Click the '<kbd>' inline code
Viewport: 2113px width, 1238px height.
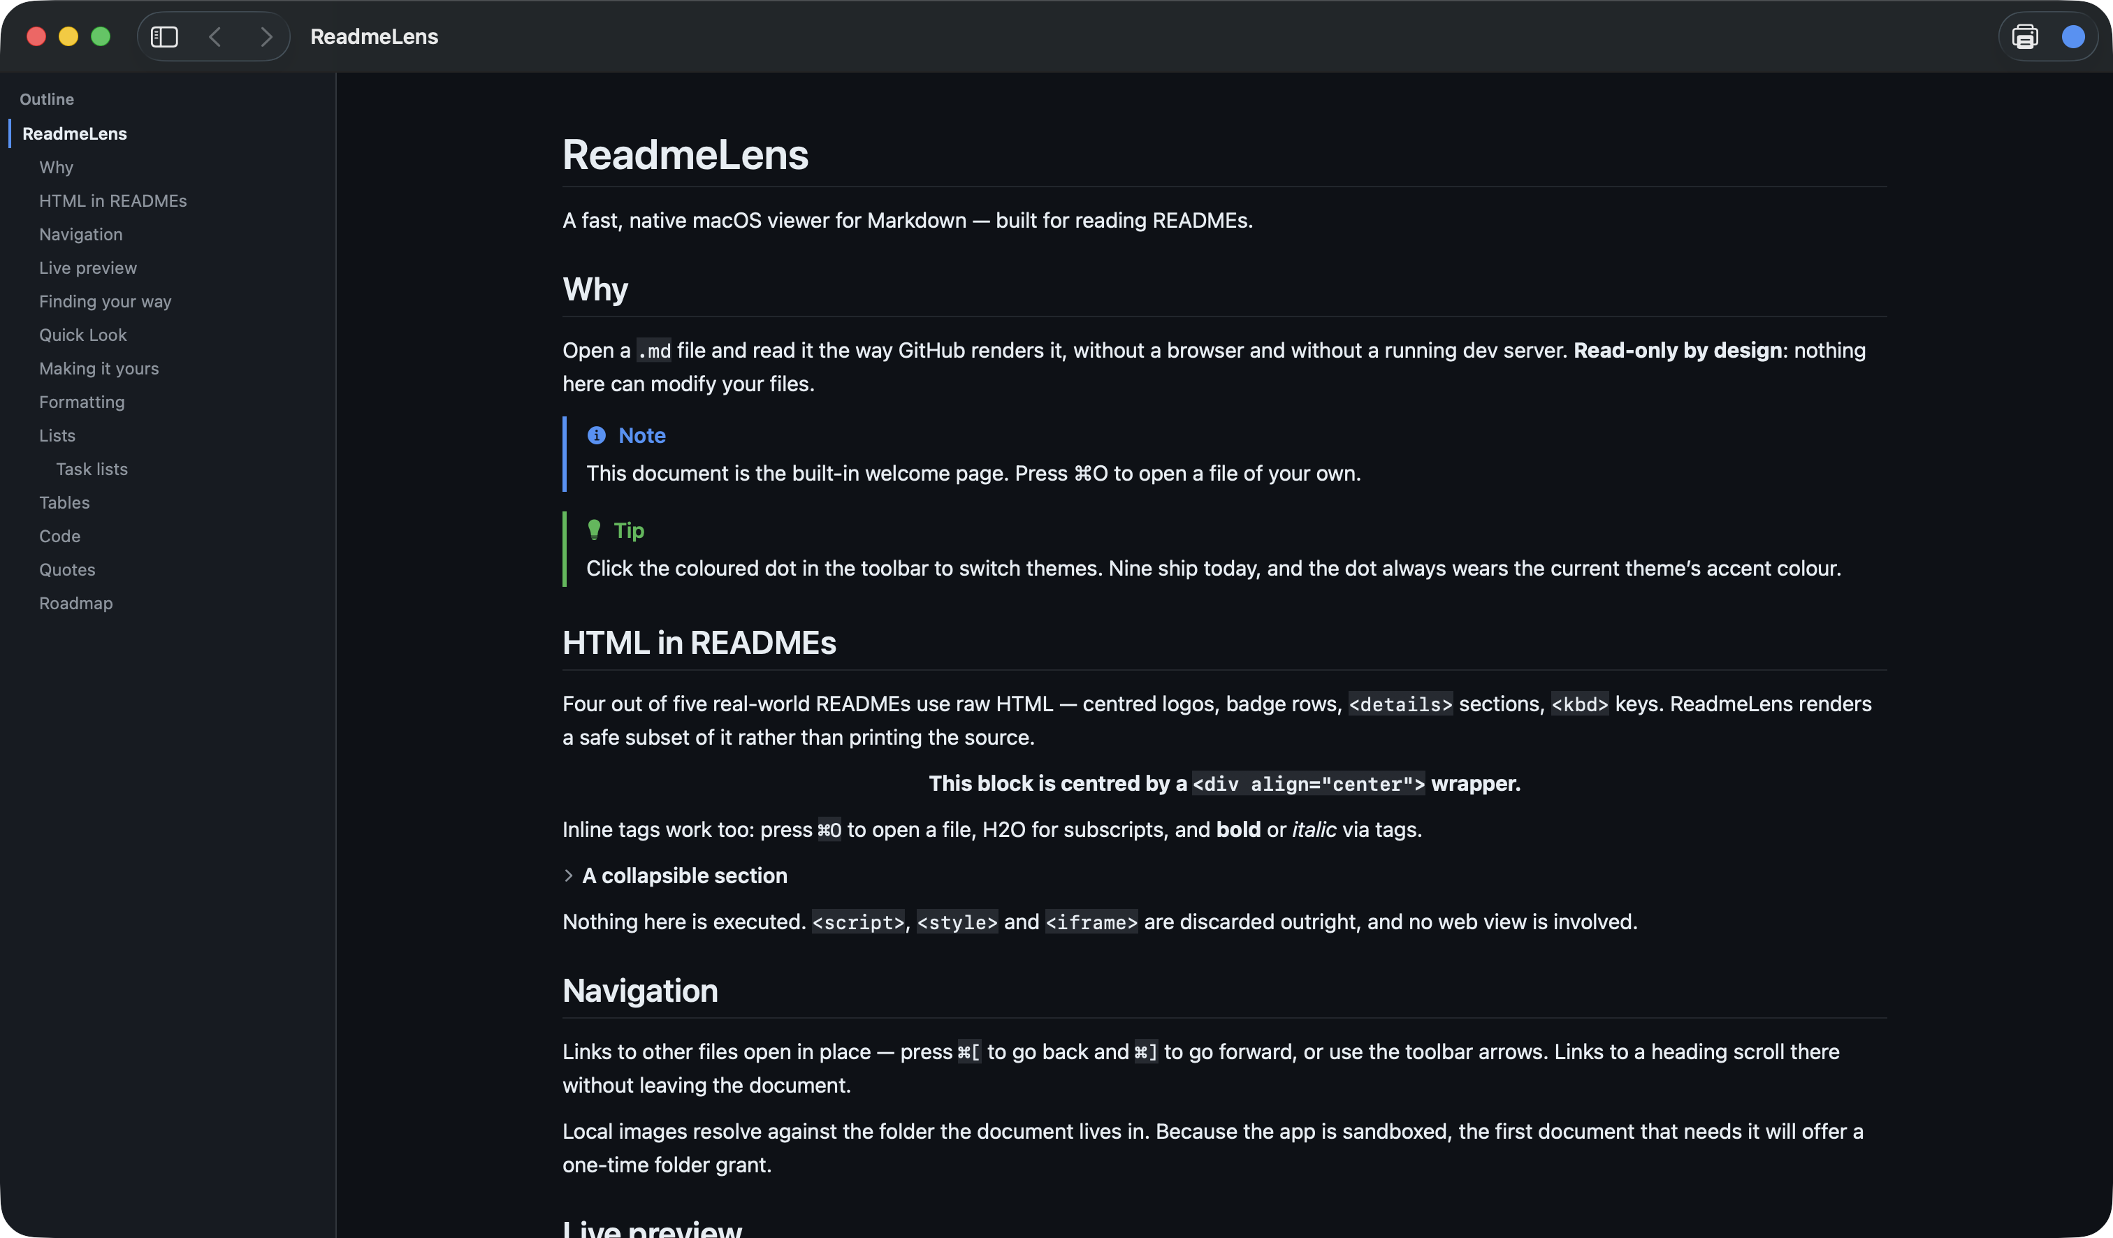(x=1580, y=705)
